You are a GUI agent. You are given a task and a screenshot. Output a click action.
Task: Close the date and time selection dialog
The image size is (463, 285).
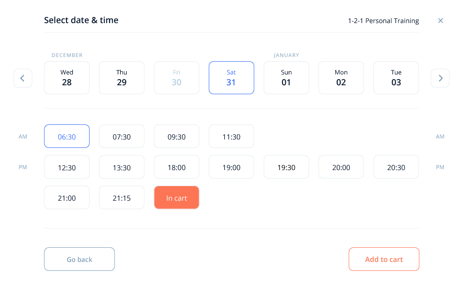click(x=440, y=20)
